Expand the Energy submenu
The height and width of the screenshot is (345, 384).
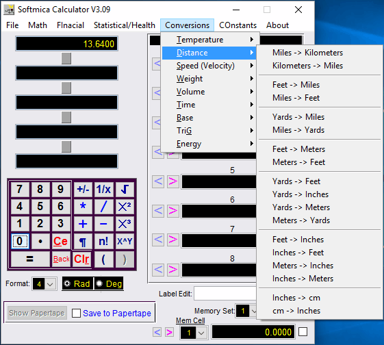[x=209, y=144]
